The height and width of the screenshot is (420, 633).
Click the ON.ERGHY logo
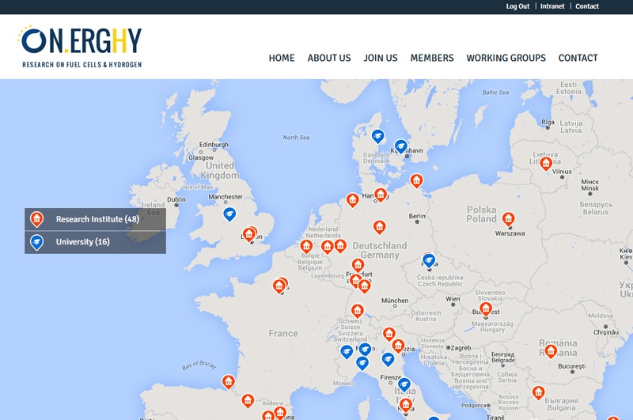click(81, 47)
